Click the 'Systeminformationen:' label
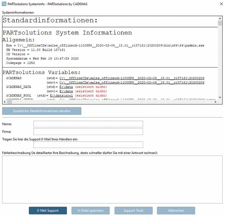225x216 pixels. tap(18, 13)
